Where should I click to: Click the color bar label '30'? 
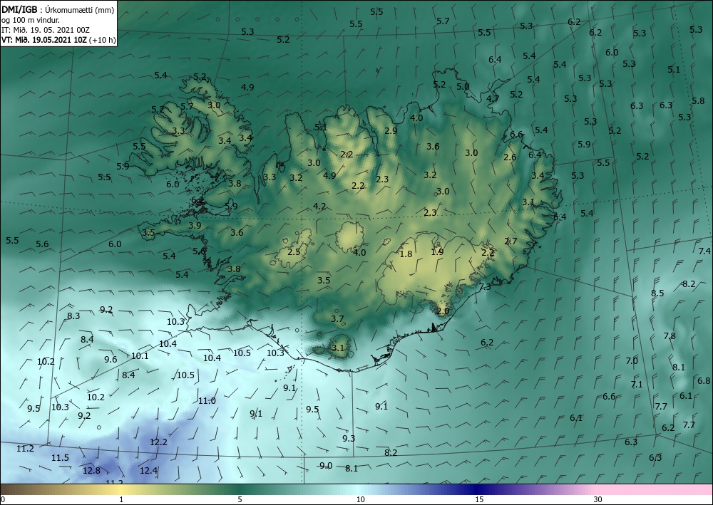coord(597,499)
